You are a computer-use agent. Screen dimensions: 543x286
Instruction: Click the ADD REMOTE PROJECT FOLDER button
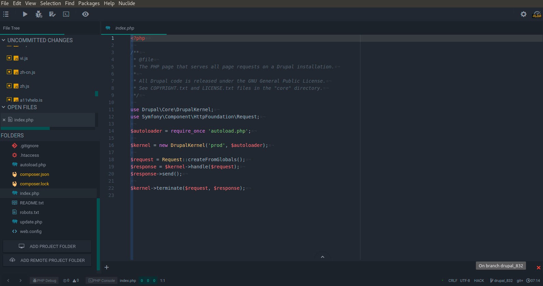[x=47, y=260]
